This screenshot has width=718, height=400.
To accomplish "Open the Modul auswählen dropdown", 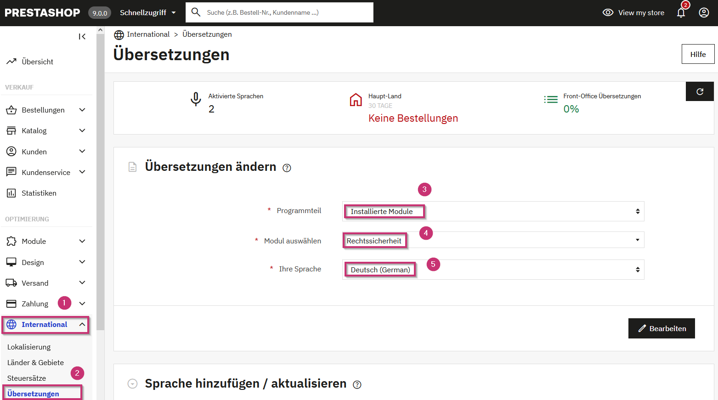I will [492, 240].
